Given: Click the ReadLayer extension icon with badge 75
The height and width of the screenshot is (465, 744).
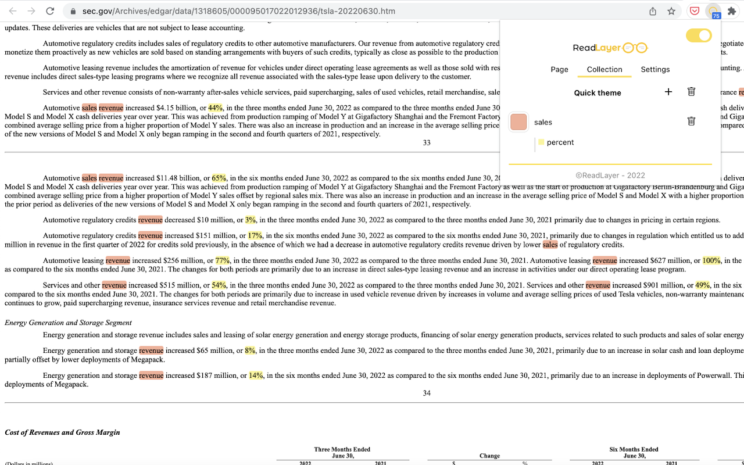Looking at the screenshot, I should pos(713,12).
